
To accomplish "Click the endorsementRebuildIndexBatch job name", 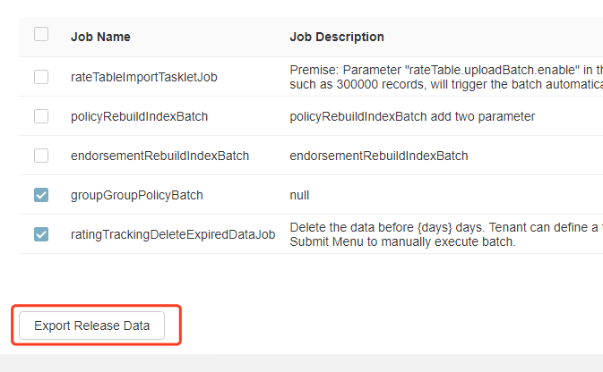I will click(159, 156).
